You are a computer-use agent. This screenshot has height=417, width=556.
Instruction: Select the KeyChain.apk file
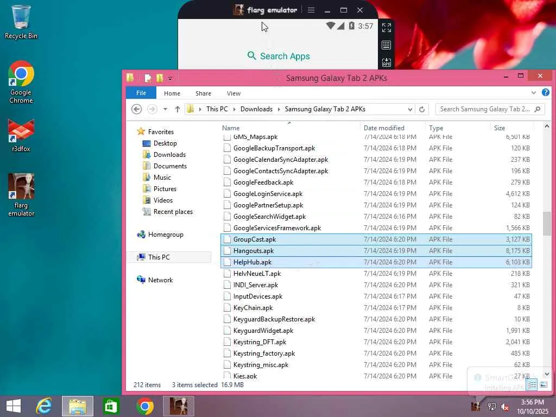(x=376, y=308)
